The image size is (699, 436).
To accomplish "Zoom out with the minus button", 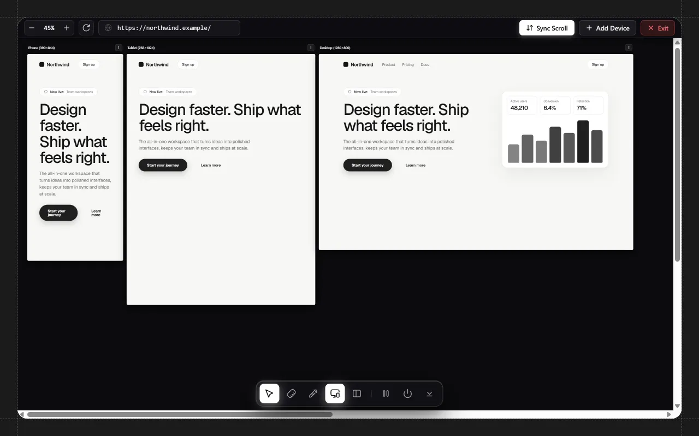I will tap(32, 28).
